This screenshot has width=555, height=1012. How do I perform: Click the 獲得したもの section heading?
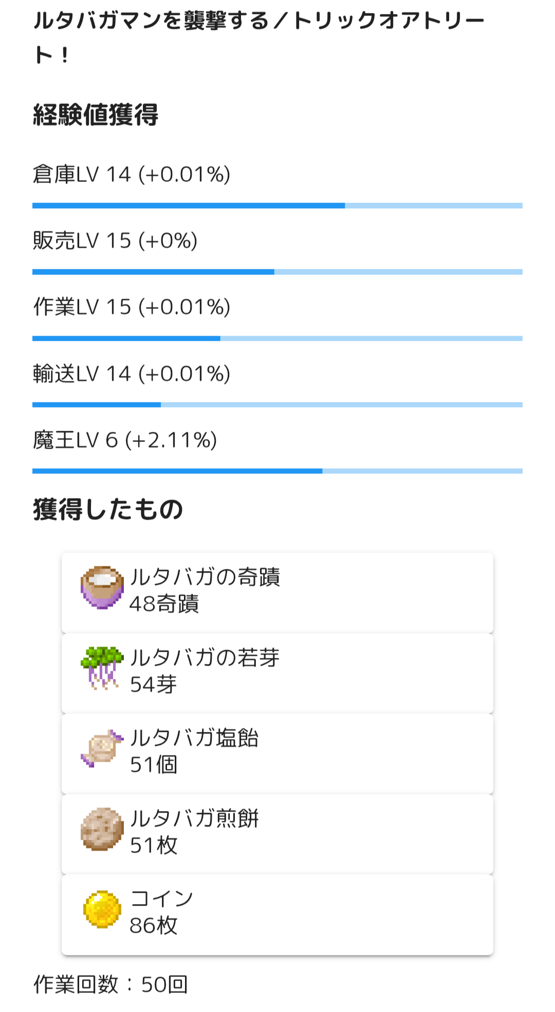click(108, 509)
